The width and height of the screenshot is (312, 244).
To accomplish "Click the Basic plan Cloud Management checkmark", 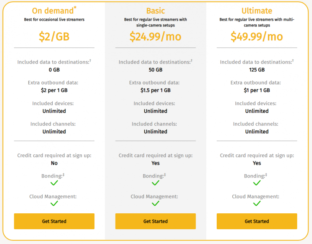I will point(156,204).
